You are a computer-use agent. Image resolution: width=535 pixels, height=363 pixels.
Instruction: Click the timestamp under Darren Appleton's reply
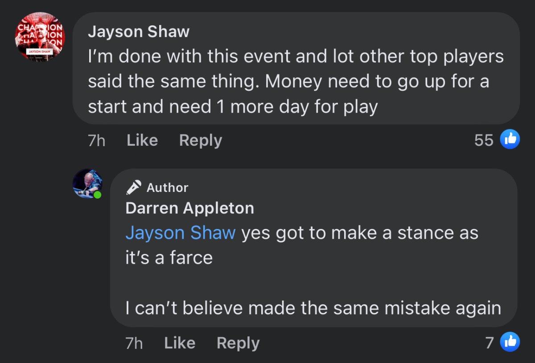[134, 343]
